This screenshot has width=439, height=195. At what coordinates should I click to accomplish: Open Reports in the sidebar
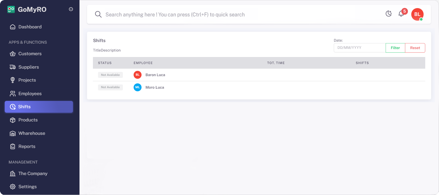(27, 147)
